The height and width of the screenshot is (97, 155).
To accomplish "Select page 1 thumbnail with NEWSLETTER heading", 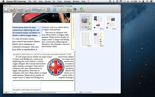I will tap(86, 22).
